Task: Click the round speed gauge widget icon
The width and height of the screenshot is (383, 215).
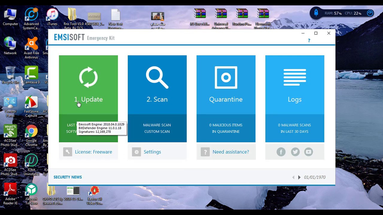Action: tap(370, 13)
